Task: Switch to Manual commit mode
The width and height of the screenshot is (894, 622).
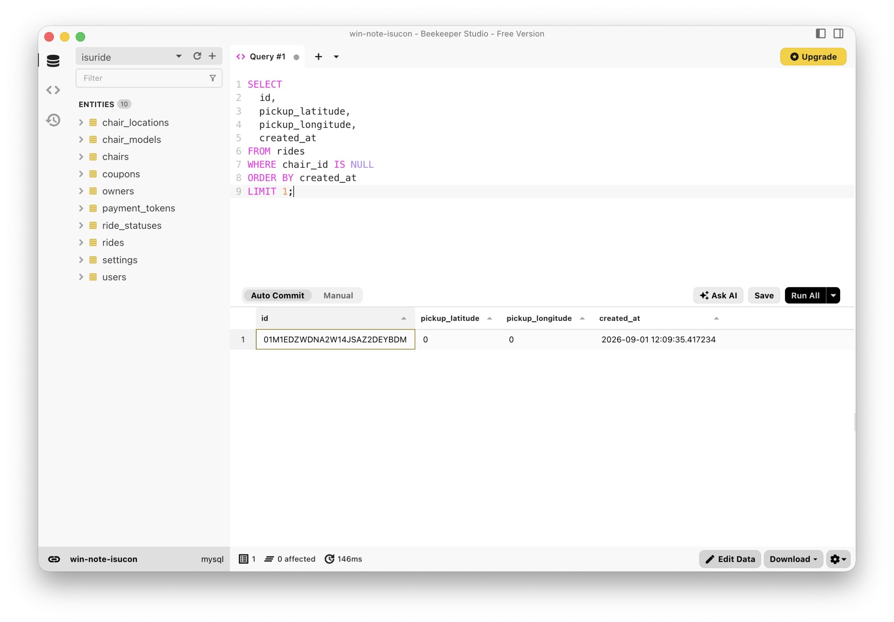Action: pyautogui.click(x=338, y=295)
